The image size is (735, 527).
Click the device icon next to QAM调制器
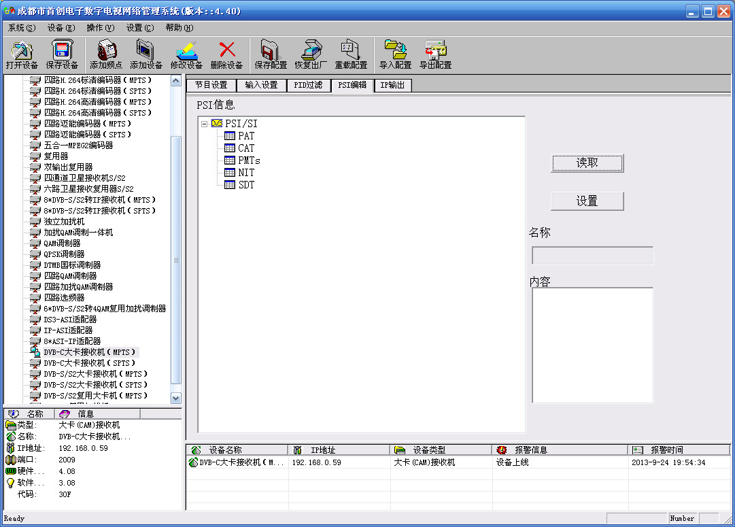tap(35, 243)
